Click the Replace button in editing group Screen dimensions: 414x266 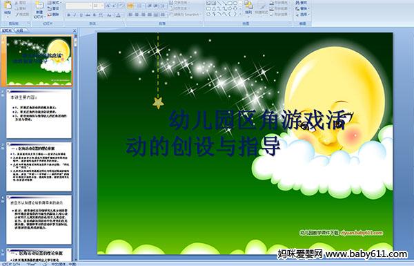pyautogui.click(x=302, y=8)
